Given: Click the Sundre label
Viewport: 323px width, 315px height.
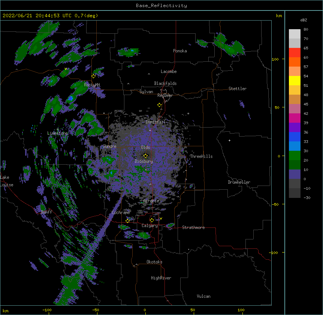Looking at the screenshot, I should coord(109,146).
